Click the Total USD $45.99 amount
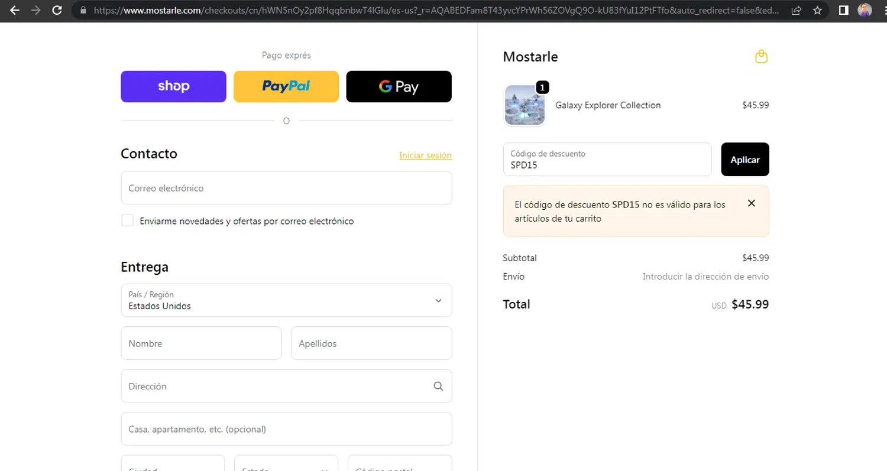 point(740,305)
